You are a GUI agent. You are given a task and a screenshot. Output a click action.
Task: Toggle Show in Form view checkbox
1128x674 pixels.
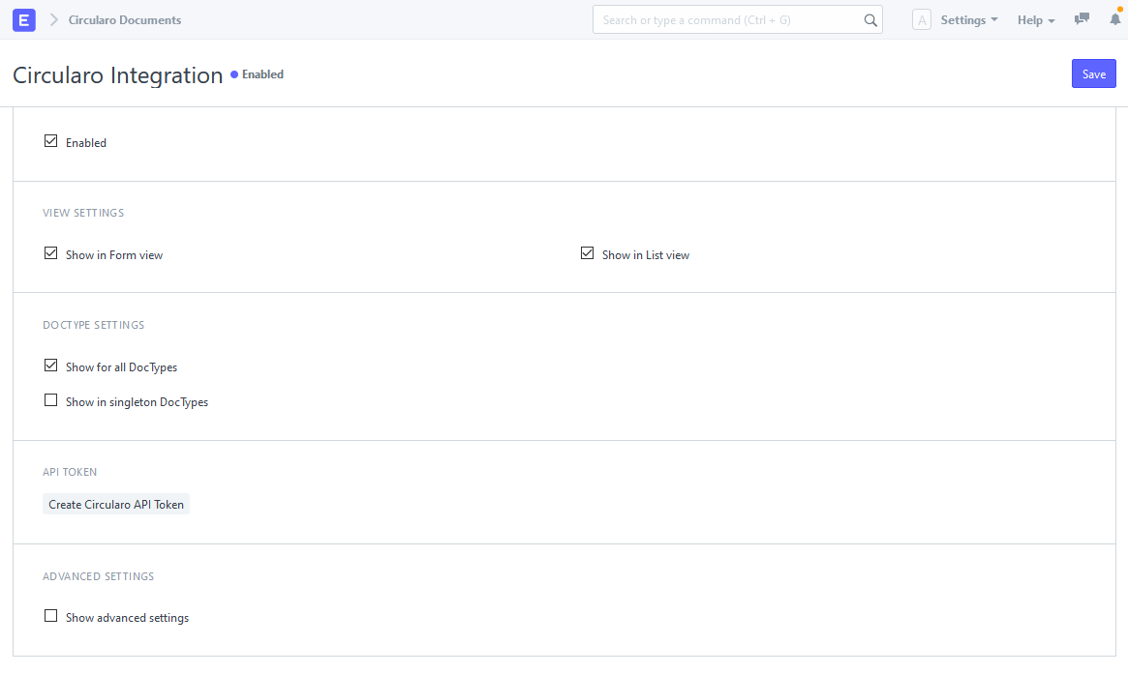point(50,253)
